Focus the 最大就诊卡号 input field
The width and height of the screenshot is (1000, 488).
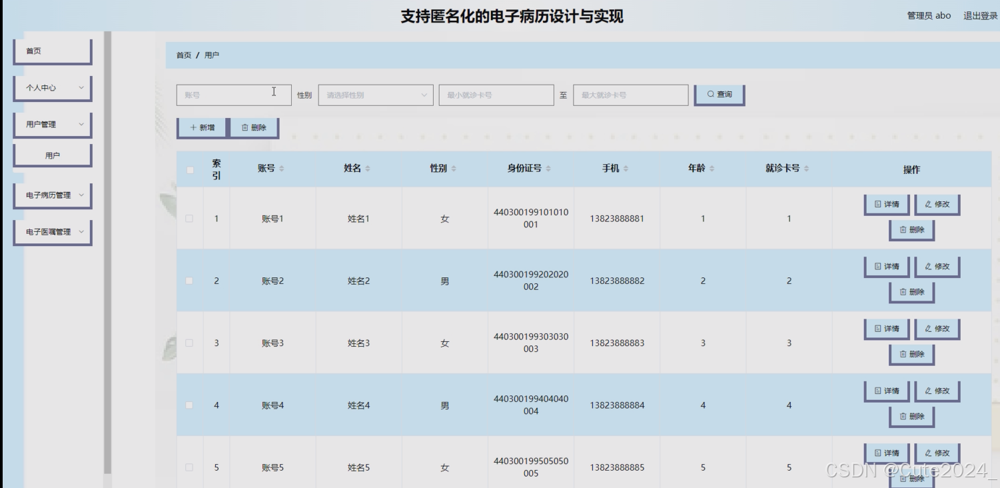[631, 95]
